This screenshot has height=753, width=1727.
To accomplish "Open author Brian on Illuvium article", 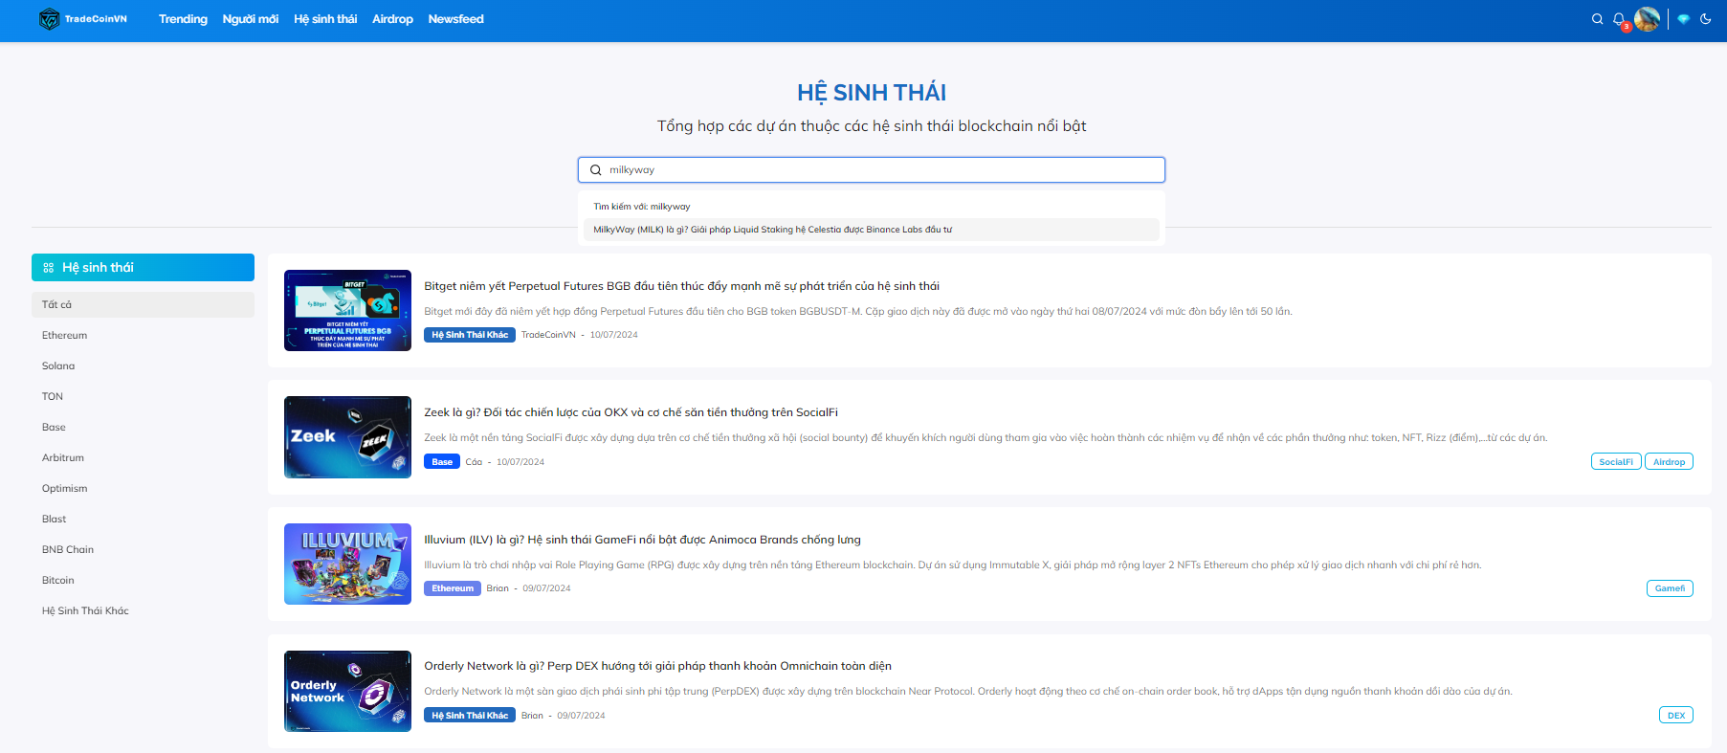I will tap(498, 588).
